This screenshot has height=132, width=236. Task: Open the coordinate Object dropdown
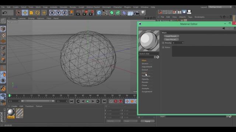click(114, 121)
